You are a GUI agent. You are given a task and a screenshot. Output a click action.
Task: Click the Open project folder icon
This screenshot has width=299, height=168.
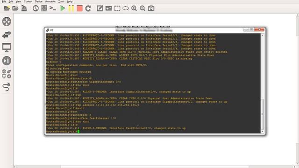pos(15,8)
